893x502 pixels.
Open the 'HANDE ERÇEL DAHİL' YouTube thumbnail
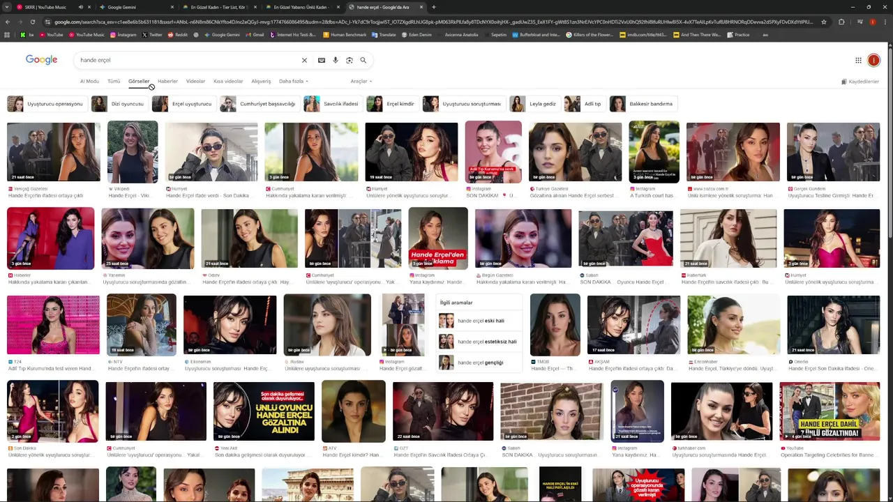click(830, 411)
